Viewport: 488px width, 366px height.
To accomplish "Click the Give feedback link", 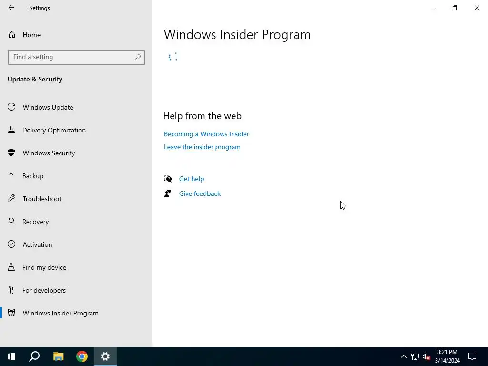I will [200, 193].
